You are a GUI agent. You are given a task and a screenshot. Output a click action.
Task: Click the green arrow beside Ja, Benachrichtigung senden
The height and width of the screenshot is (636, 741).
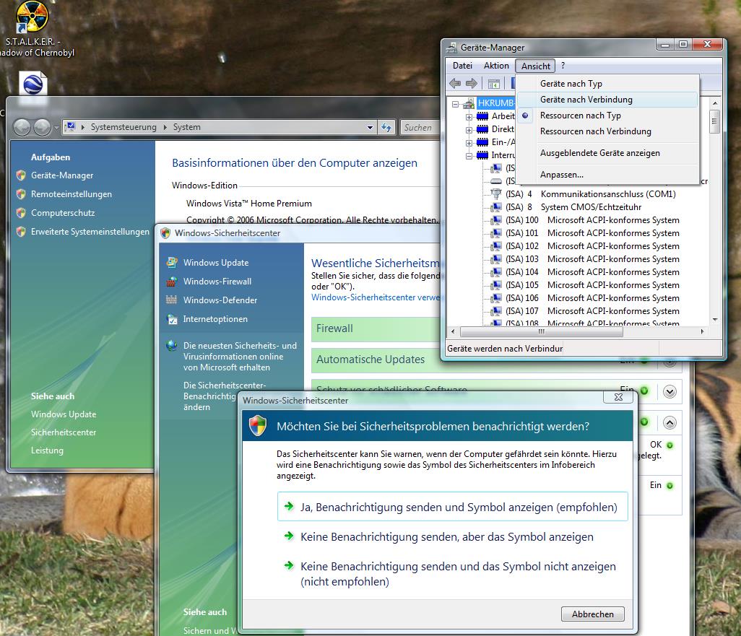pyautogui.click(x=289, y=507)
